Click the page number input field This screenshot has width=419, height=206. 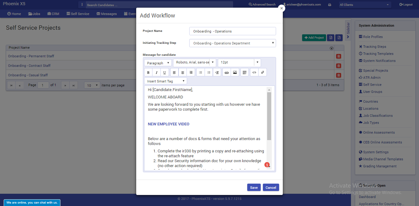(x=43, y=85)
